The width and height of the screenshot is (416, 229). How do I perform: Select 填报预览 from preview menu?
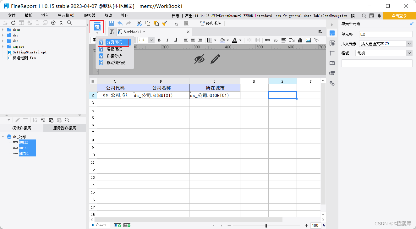114,49
